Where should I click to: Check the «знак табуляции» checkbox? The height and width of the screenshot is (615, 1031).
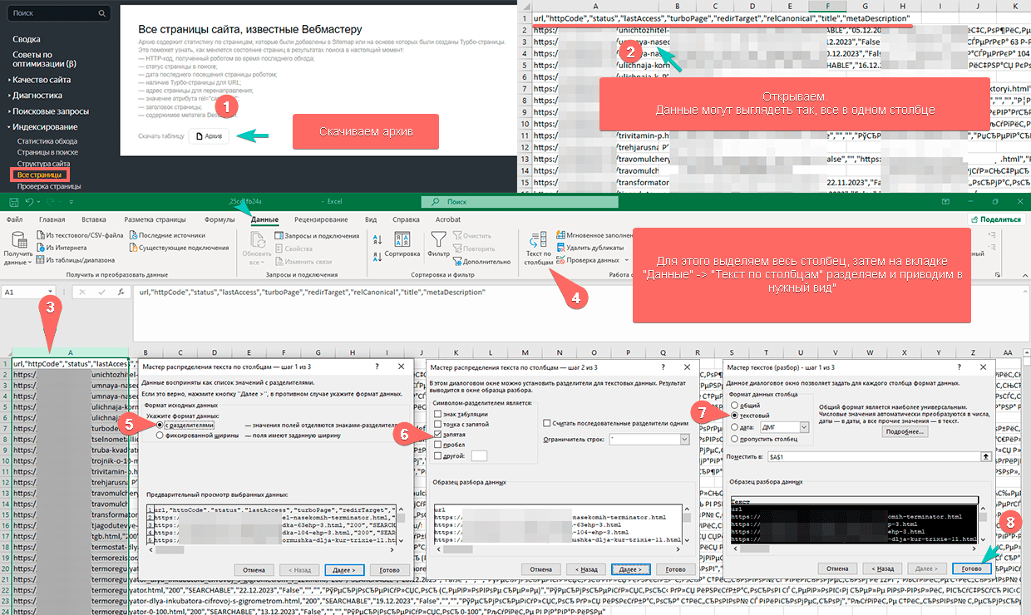click(x=438, y=414)
